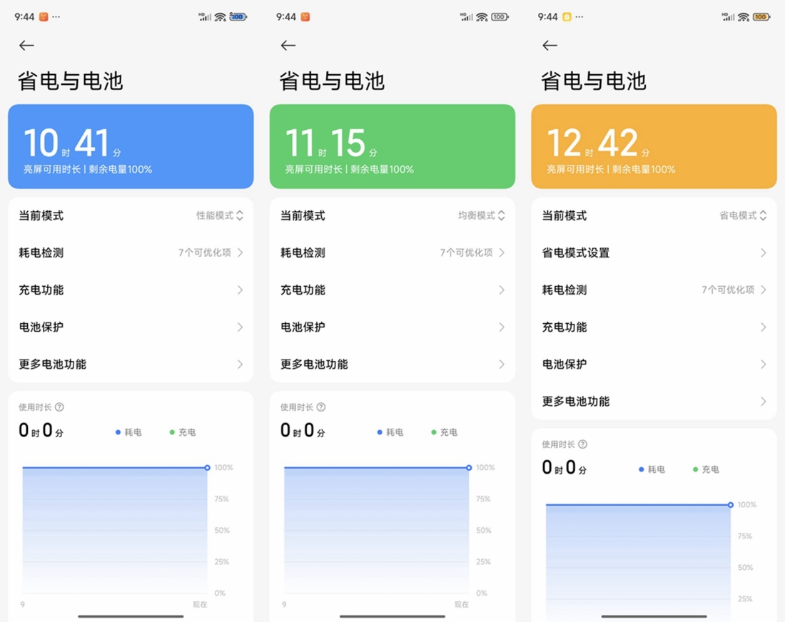Viewport: 785px width, 622px height.
Task: Open 均衡模式 current mode dropdown
Action: coord(482,215)
